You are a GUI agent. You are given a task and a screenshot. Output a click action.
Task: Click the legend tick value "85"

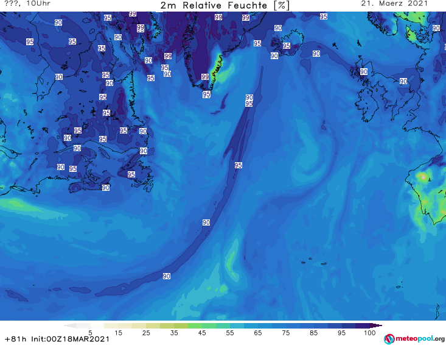[313, 333]
